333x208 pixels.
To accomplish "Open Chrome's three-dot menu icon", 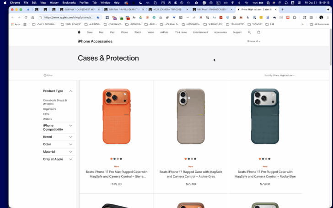I will 328,18.
